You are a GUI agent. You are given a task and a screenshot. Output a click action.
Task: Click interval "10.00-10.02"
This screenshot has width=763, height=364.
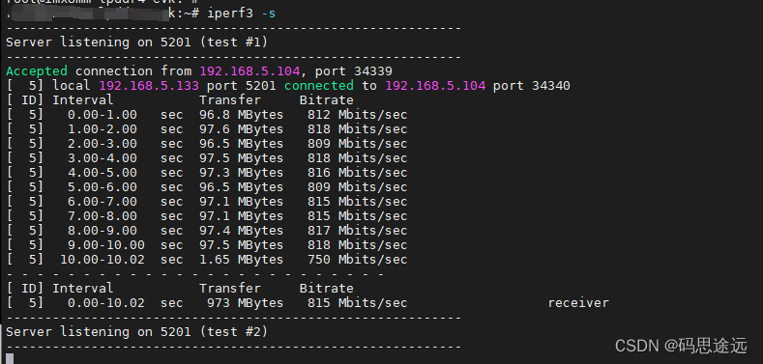click(x=103, y=260)
